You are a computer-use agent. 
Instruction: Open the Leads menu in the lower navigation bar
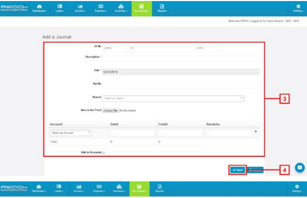[59, 189]
